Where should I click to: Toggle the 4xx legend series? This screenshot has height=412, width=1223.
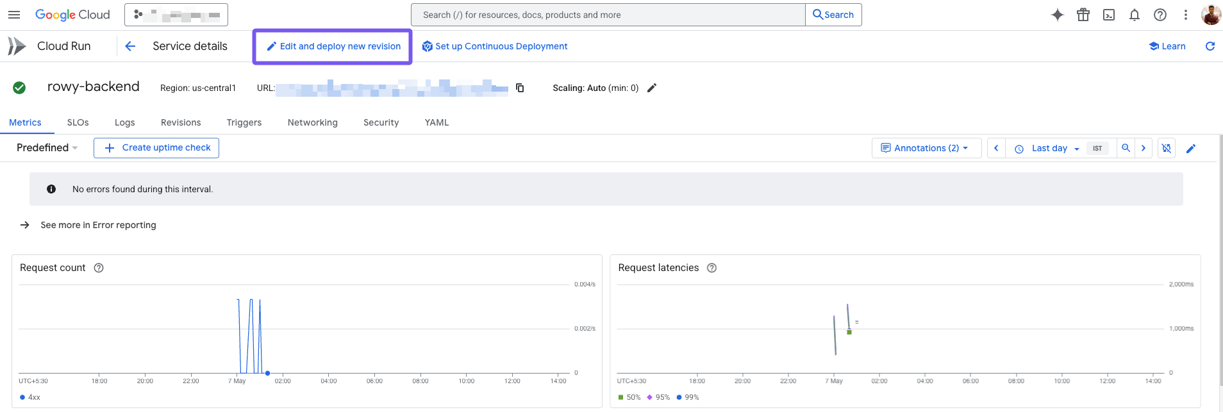(x=30, y=397)
